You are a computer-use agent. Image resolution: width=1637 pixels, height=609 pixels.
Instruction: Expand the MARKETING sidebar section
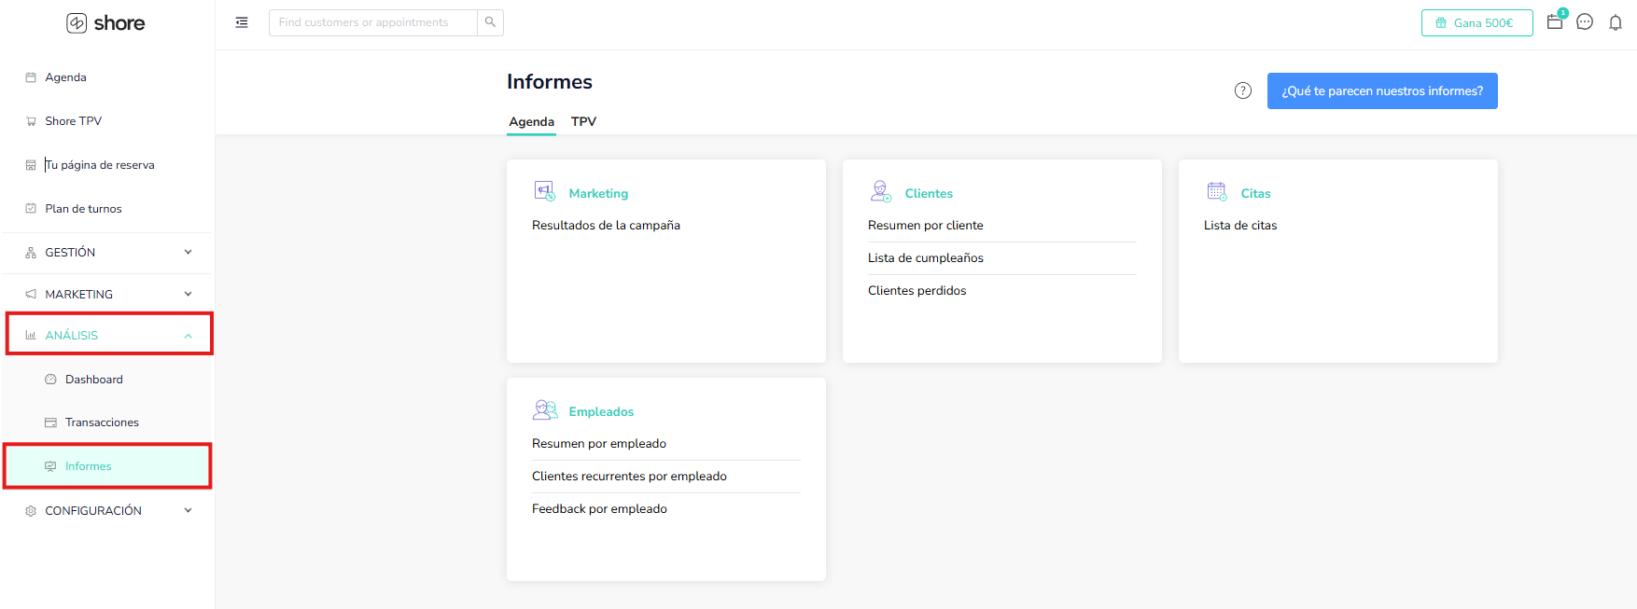coord(107,295)
